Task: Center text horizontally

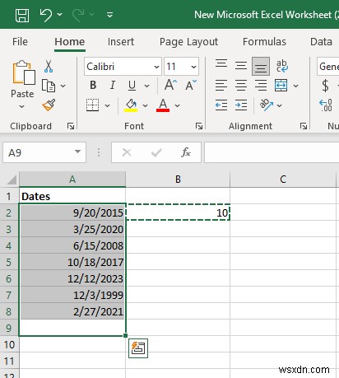Action: pyautogui.click(x=241, y=86)
